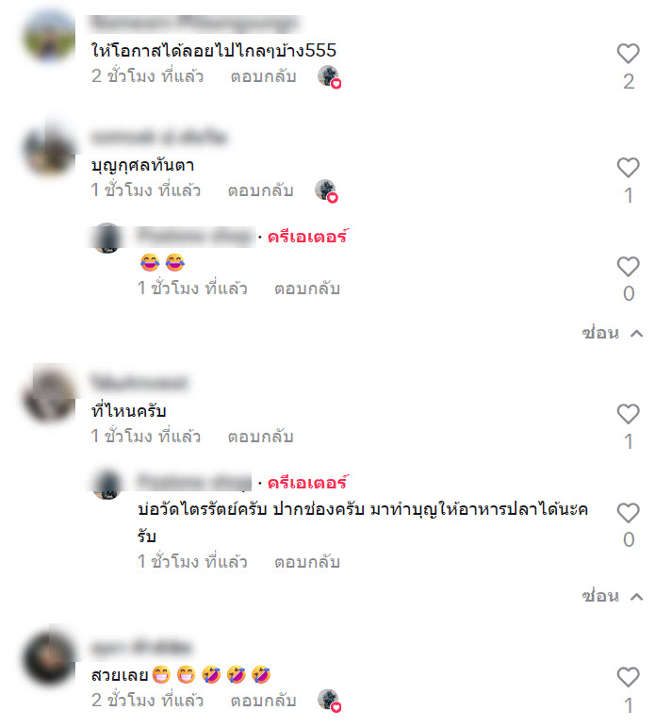This screenshot has height=727, width=655.
Task: Open the "สวยเลย" commenter's avatar
Action: (x=50, y=657)
